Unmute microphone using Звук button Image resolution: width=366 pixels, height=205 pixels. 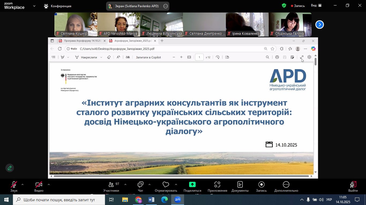coord(14,185)
